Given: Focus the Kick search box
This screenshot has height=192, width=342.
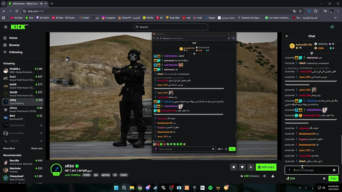Looking at the screenshot, I should tap(171, 27).
